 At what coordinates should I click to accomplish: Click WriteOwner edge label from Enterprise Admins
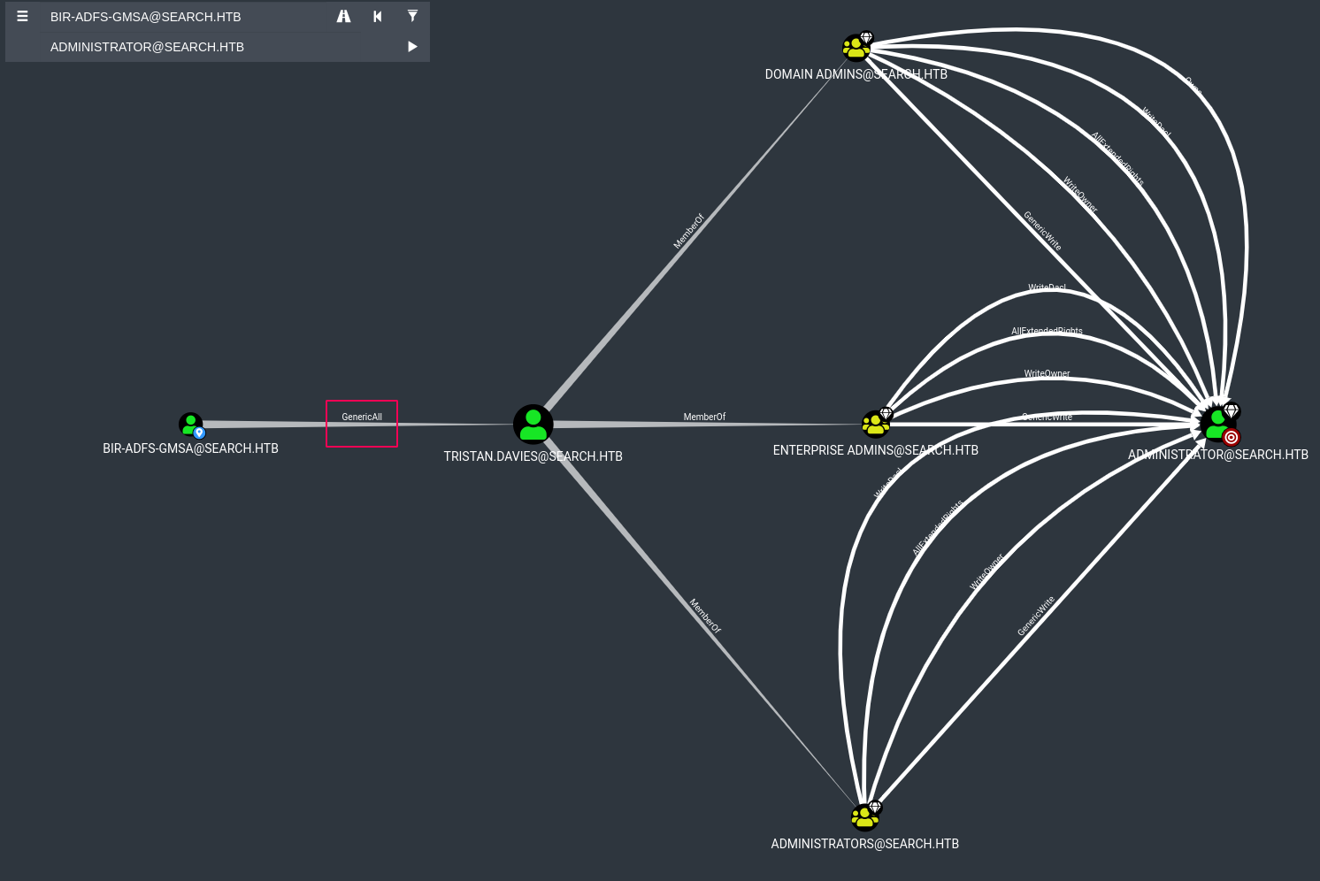[x=1047, y=374]
